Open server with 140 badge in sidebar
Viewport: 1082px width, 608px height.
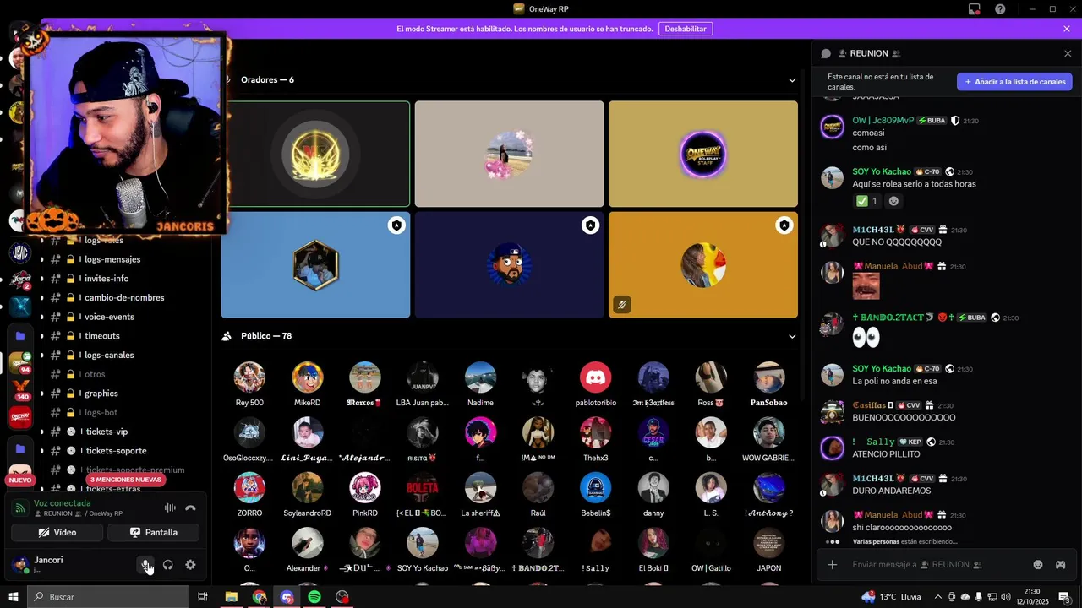[20, 388]
